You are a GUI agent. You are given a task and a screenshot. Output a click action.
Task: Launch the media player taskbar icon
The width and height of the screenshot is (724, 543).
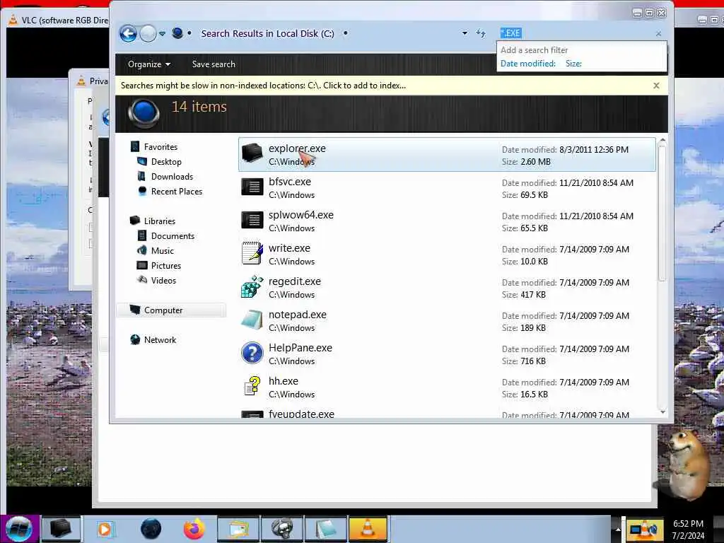click(105, 529)
